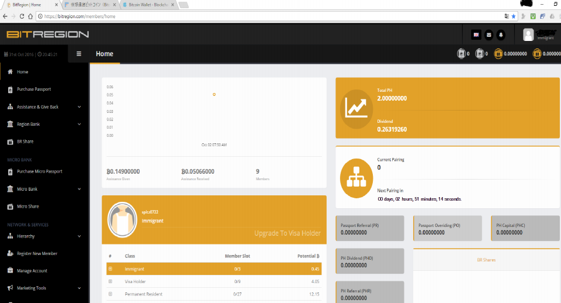The height and width of the screenshot is (303, 561).
Task: Expand the Marketing Tools submenu arrow
Action: point(79,288)
